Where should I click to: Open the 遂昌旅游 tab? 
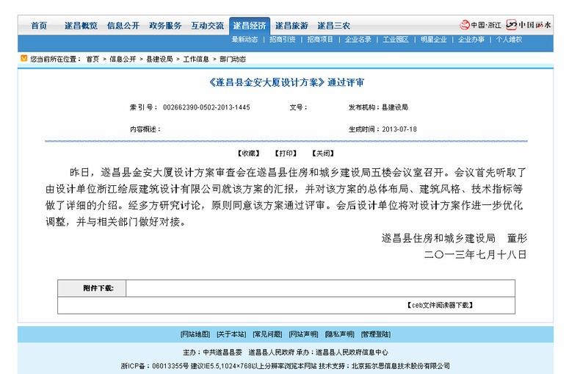(x=291, y=26)
